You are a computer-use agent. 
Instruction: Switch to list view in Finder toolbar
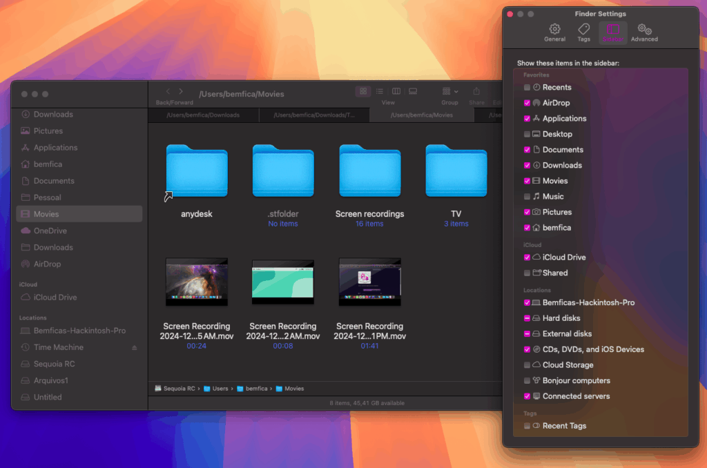pos(380,91)
